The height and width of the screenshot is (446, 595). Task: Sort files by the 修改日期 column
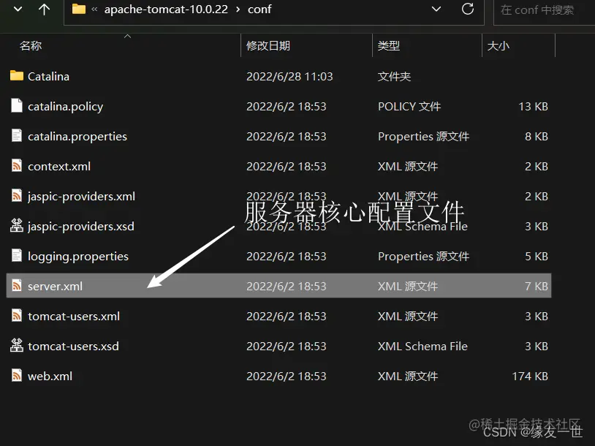pos(265,45)
